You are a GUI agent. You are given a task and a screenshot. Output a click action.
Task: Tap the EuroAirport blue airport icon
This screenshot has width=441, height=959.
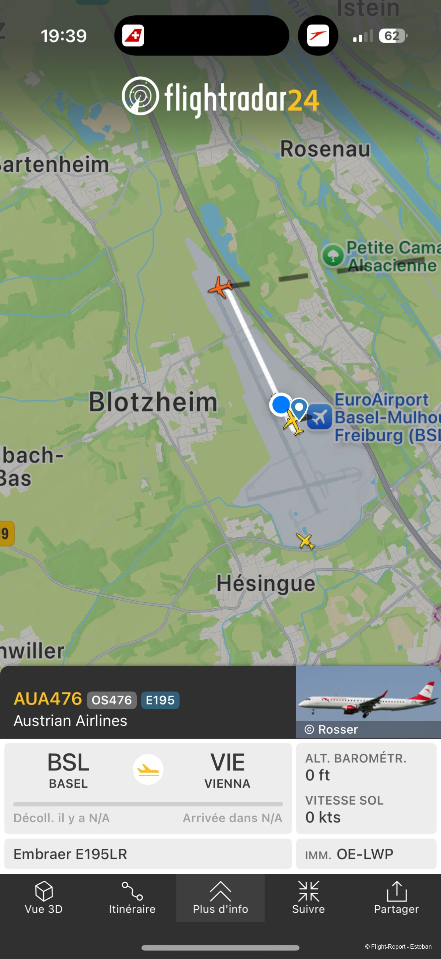[319, 417]
